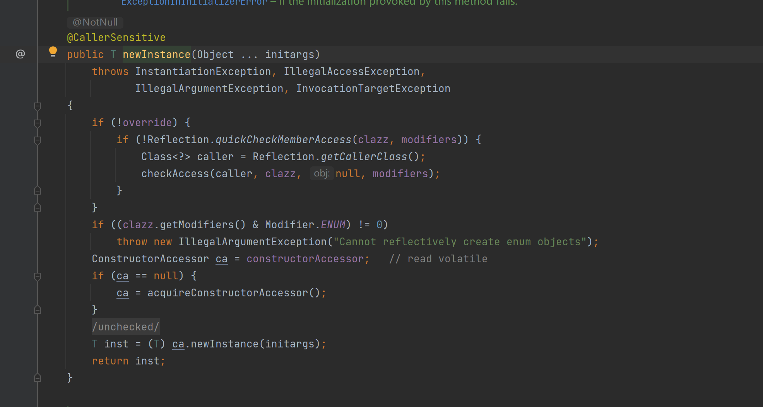Viewport: 763px width, 407px height.
Task: Click ca.newInstance(initargs) call
Action: (x=246, y=344)
